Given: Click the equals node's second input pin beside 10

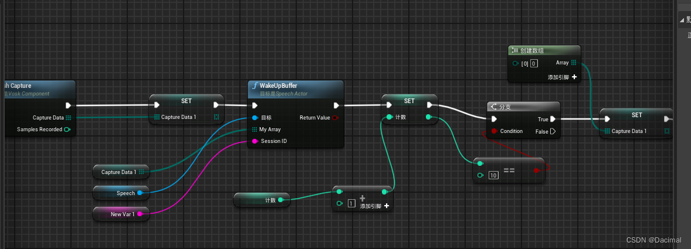Looking at the screenshot, I should (480, 175).
